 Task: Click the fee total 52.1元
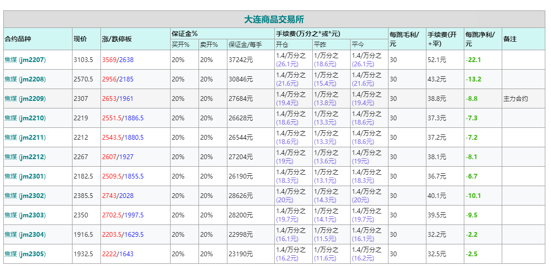[437, 60]
